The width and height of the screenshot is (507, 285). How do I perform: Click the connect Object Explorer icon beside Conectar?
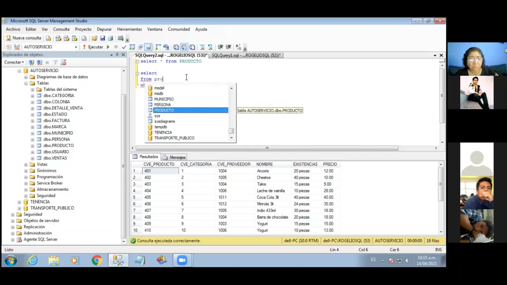31,62
